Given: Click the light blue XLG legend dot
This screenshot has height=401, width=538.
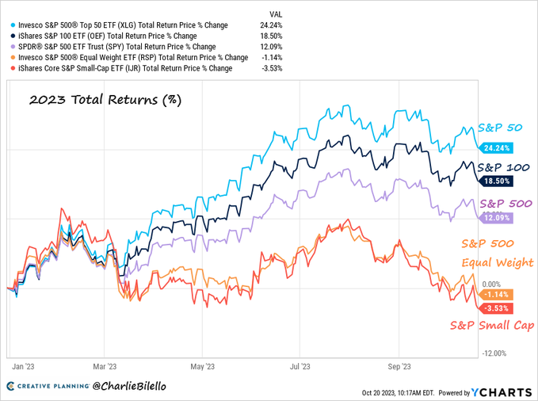Looking at the screenshot, I should 11,25.
